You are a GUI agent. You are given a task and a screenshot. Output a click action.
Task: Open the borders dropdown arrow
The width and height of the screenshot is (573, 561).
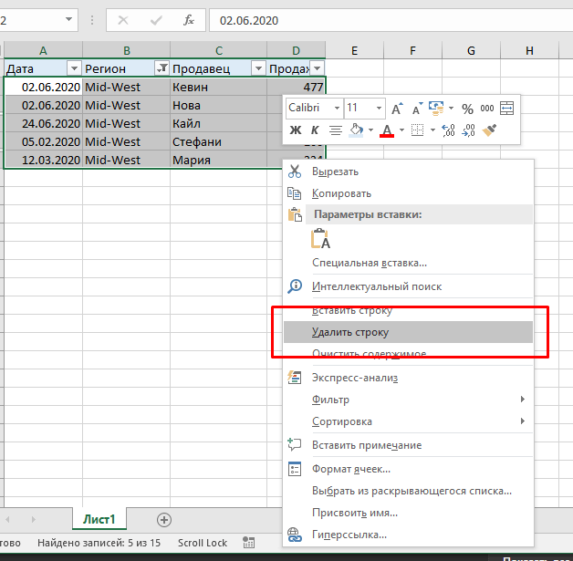click(x=433, y=130)
